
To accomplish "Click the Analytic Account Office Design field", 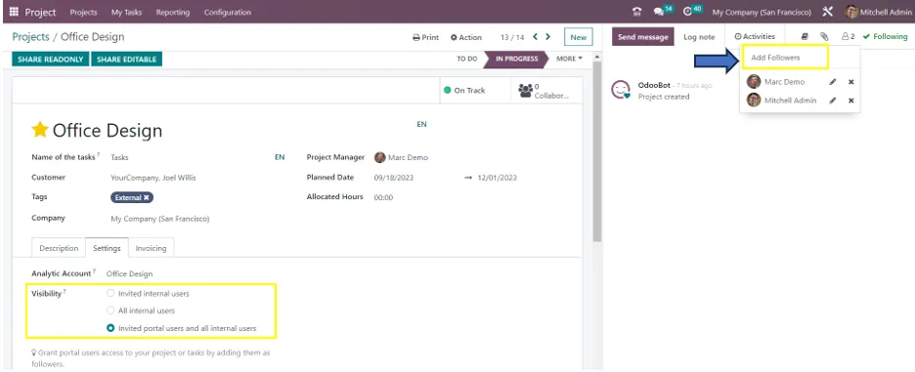I will (130, 273).
